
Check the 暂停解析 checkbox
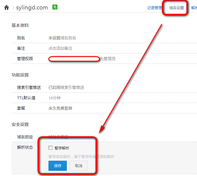pyautogui.click(x=51, y=148)
